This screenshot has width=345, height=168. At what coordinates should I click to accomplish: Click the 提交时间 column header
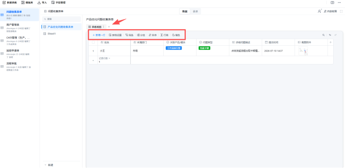tap(278, 42)
